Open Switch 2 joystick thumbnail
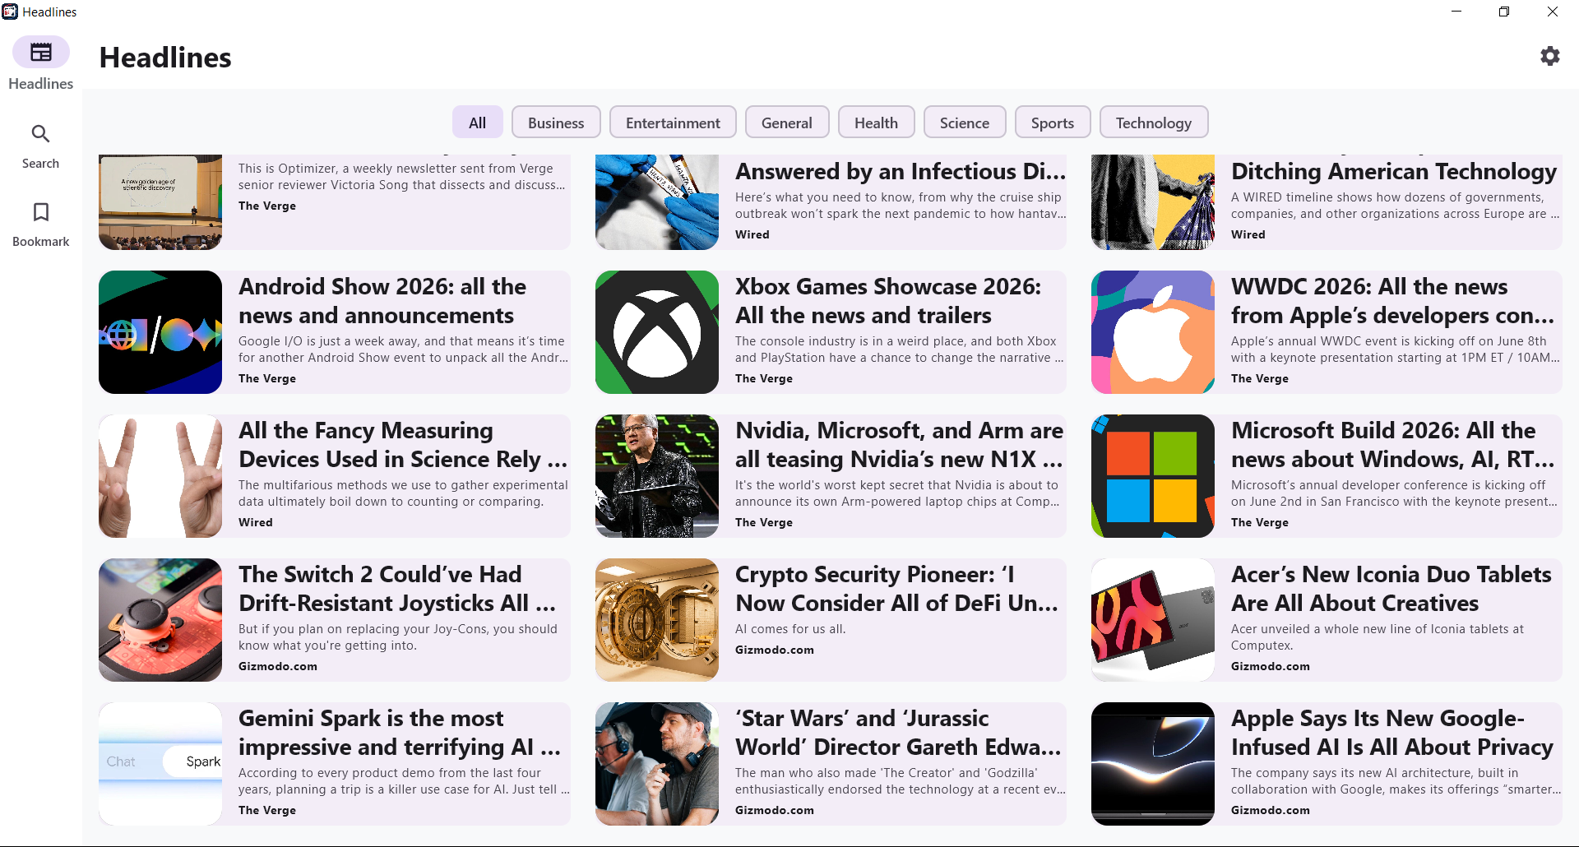Image resolution: width=1579 pixels, height=847 pixels. (160, 620)
